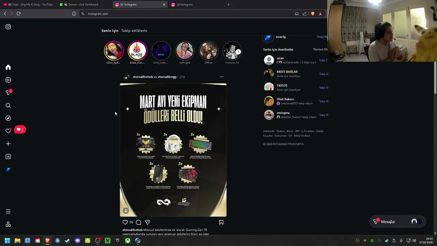Viewport: 437px width, 246px height.
Task: Open Hakkında footer link
Action: (269, 131)
